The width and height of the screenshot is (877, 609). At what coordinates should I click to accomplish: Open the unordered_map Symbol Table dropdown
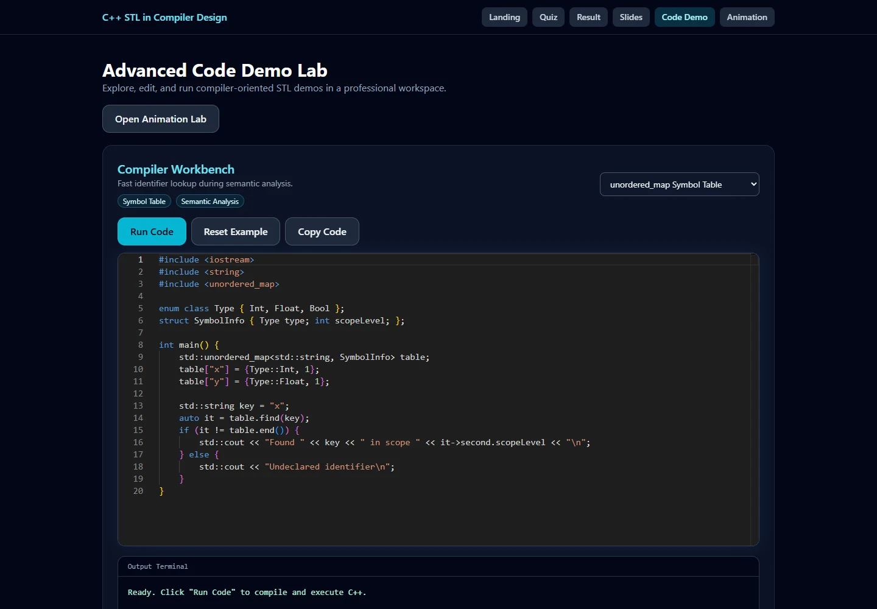[x=680, y=185]
